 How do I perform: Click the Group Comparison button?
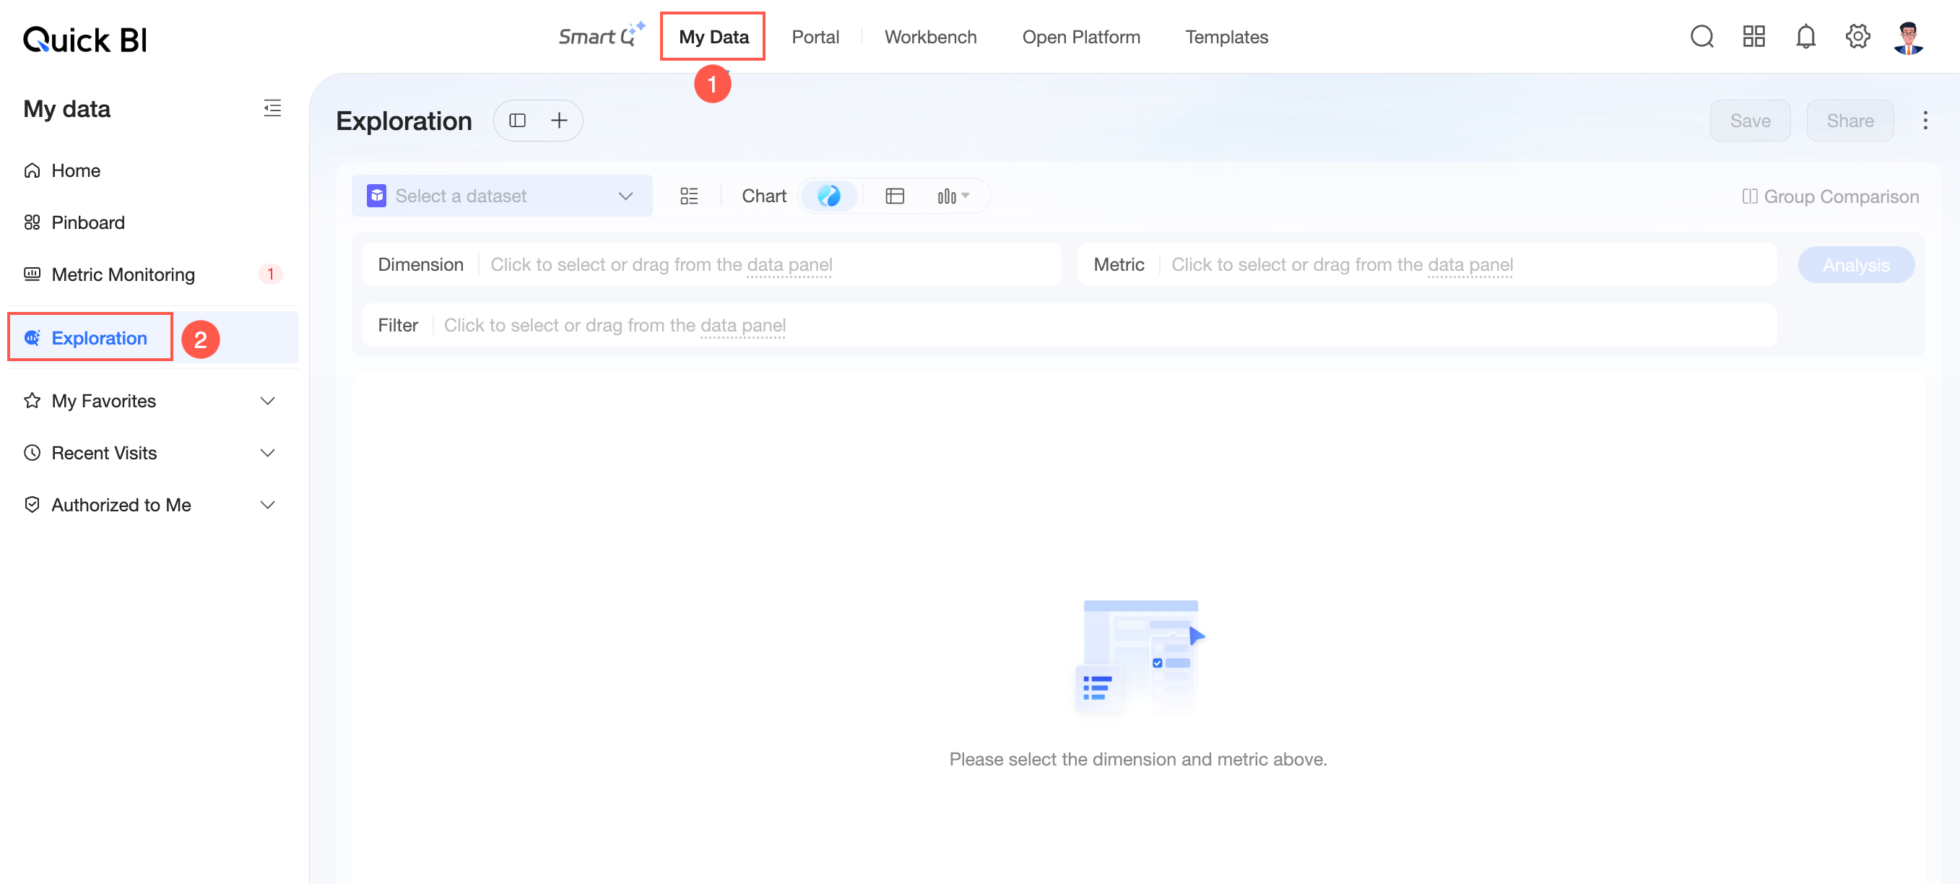(1830, 196)
